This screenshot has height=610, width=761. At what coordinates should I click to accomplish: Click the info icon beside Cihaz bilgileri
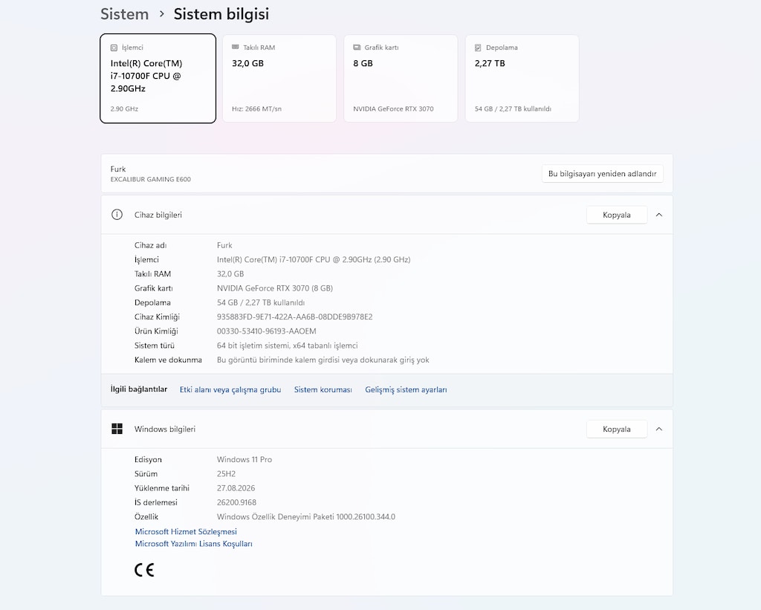pyautogui.click(x=117, y=215)
